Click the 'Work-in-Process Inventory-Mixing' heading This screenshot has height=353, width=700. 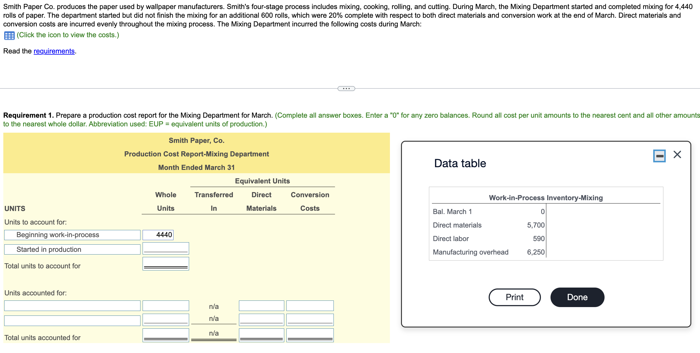tap(546, 198)
